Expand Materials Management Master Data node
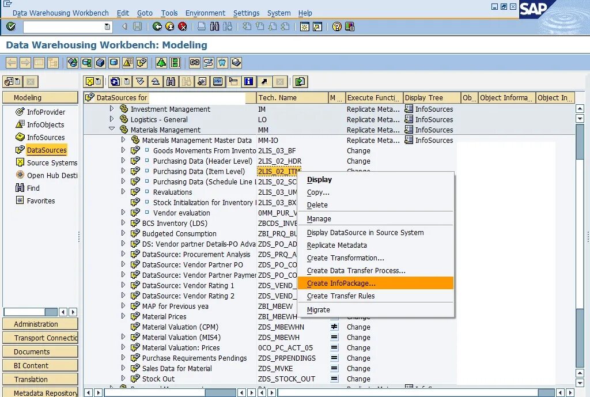 click(123, 139)
